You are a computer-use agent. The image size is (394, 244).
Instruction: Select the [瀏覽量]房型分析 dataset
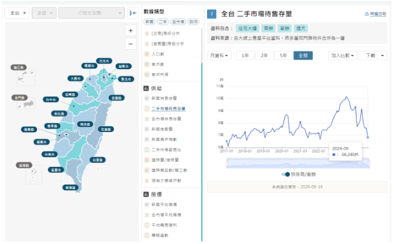[168, 44]
